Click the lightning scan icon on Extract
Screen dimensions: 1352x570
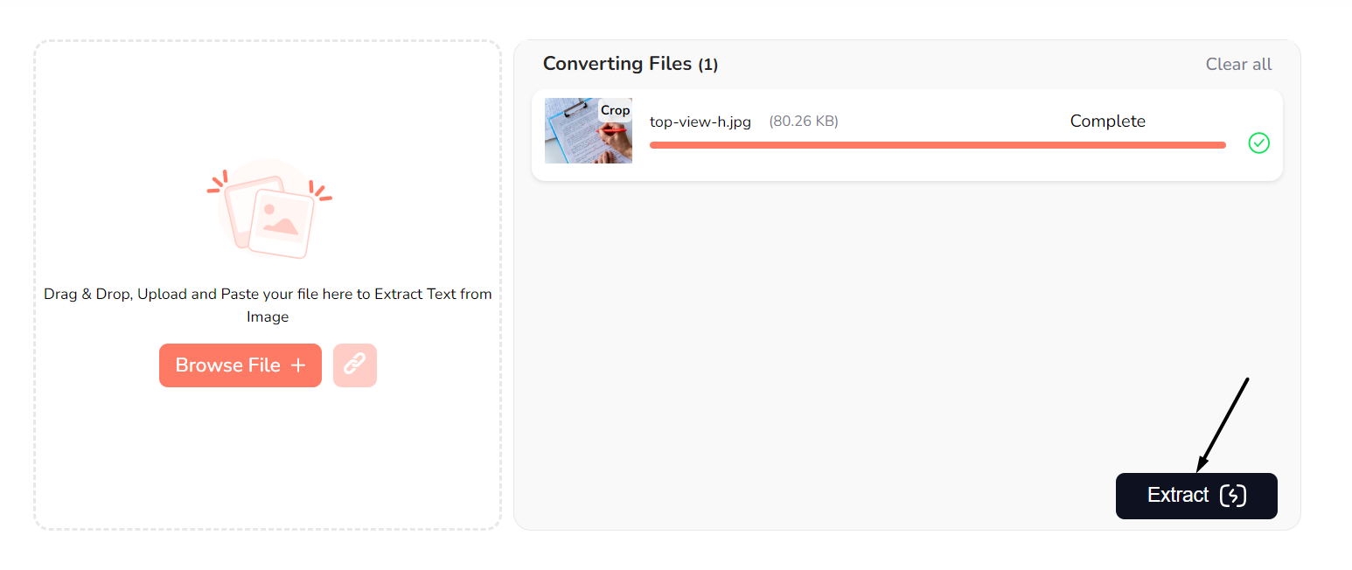[1233, 496]
